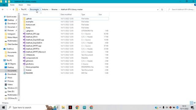Image resolution: width=196 pixels, height=110 pixels.
Task: Select the CMakeLists file icon
Action: pyautogui.click(x=24, y=55)
